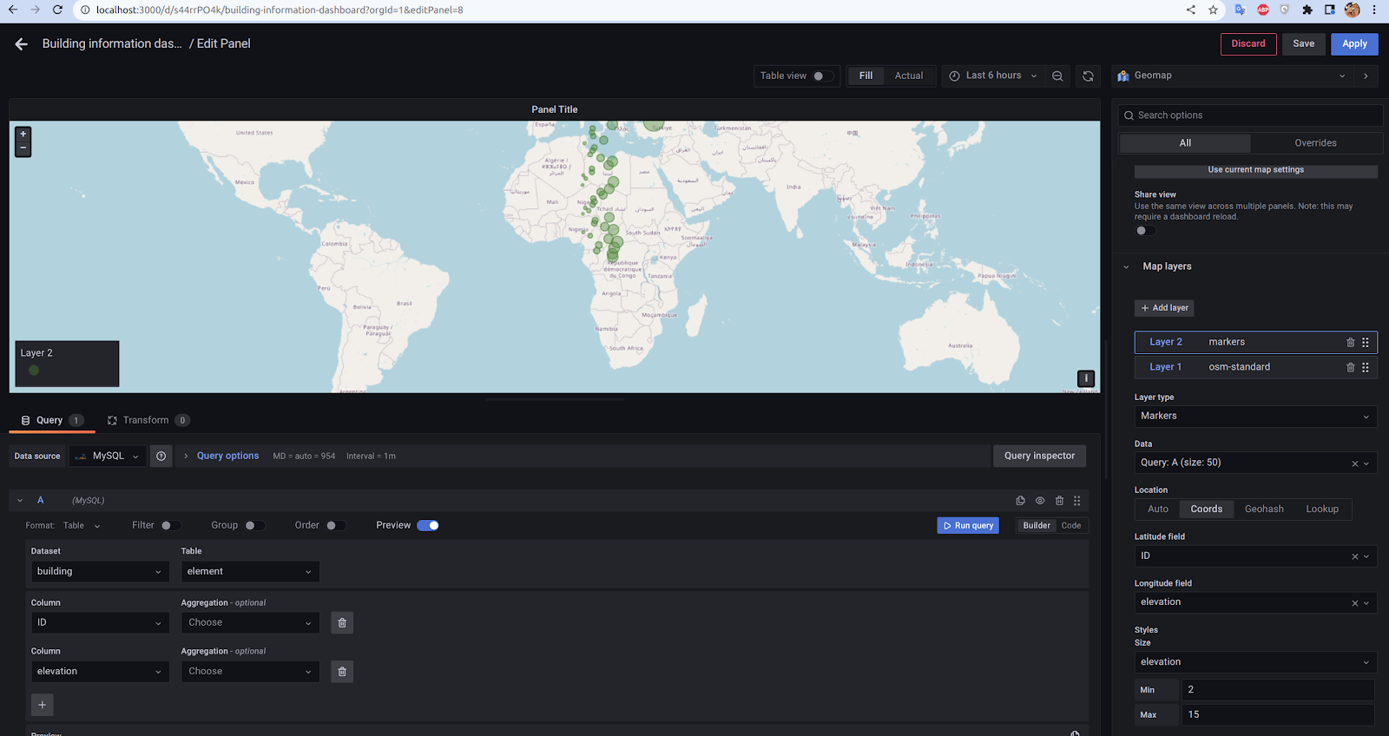Disable the Preview switch

428,526
